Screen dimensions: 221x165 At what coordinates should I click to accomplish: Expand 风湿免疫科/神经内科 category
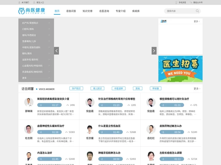coord(36,72)
